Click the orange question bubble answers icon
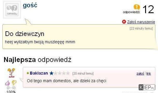This screenshot has width=158, height=93. click(137, 7)
